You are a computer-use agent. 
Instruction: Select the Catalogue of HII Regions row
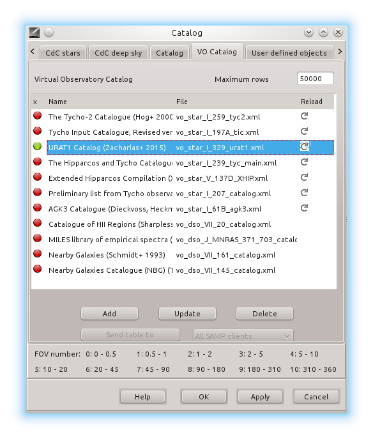(x=183, y=224)
